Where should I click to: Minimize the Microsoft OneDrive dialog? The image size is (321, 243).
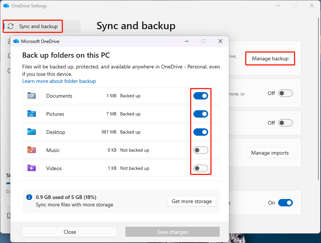pos(187,41)
